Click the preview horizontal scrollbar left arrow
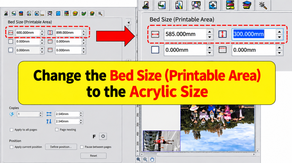Screen dimensions: 292x163 142,154
